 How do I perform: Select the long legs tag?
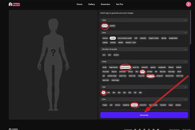point(171,72)
